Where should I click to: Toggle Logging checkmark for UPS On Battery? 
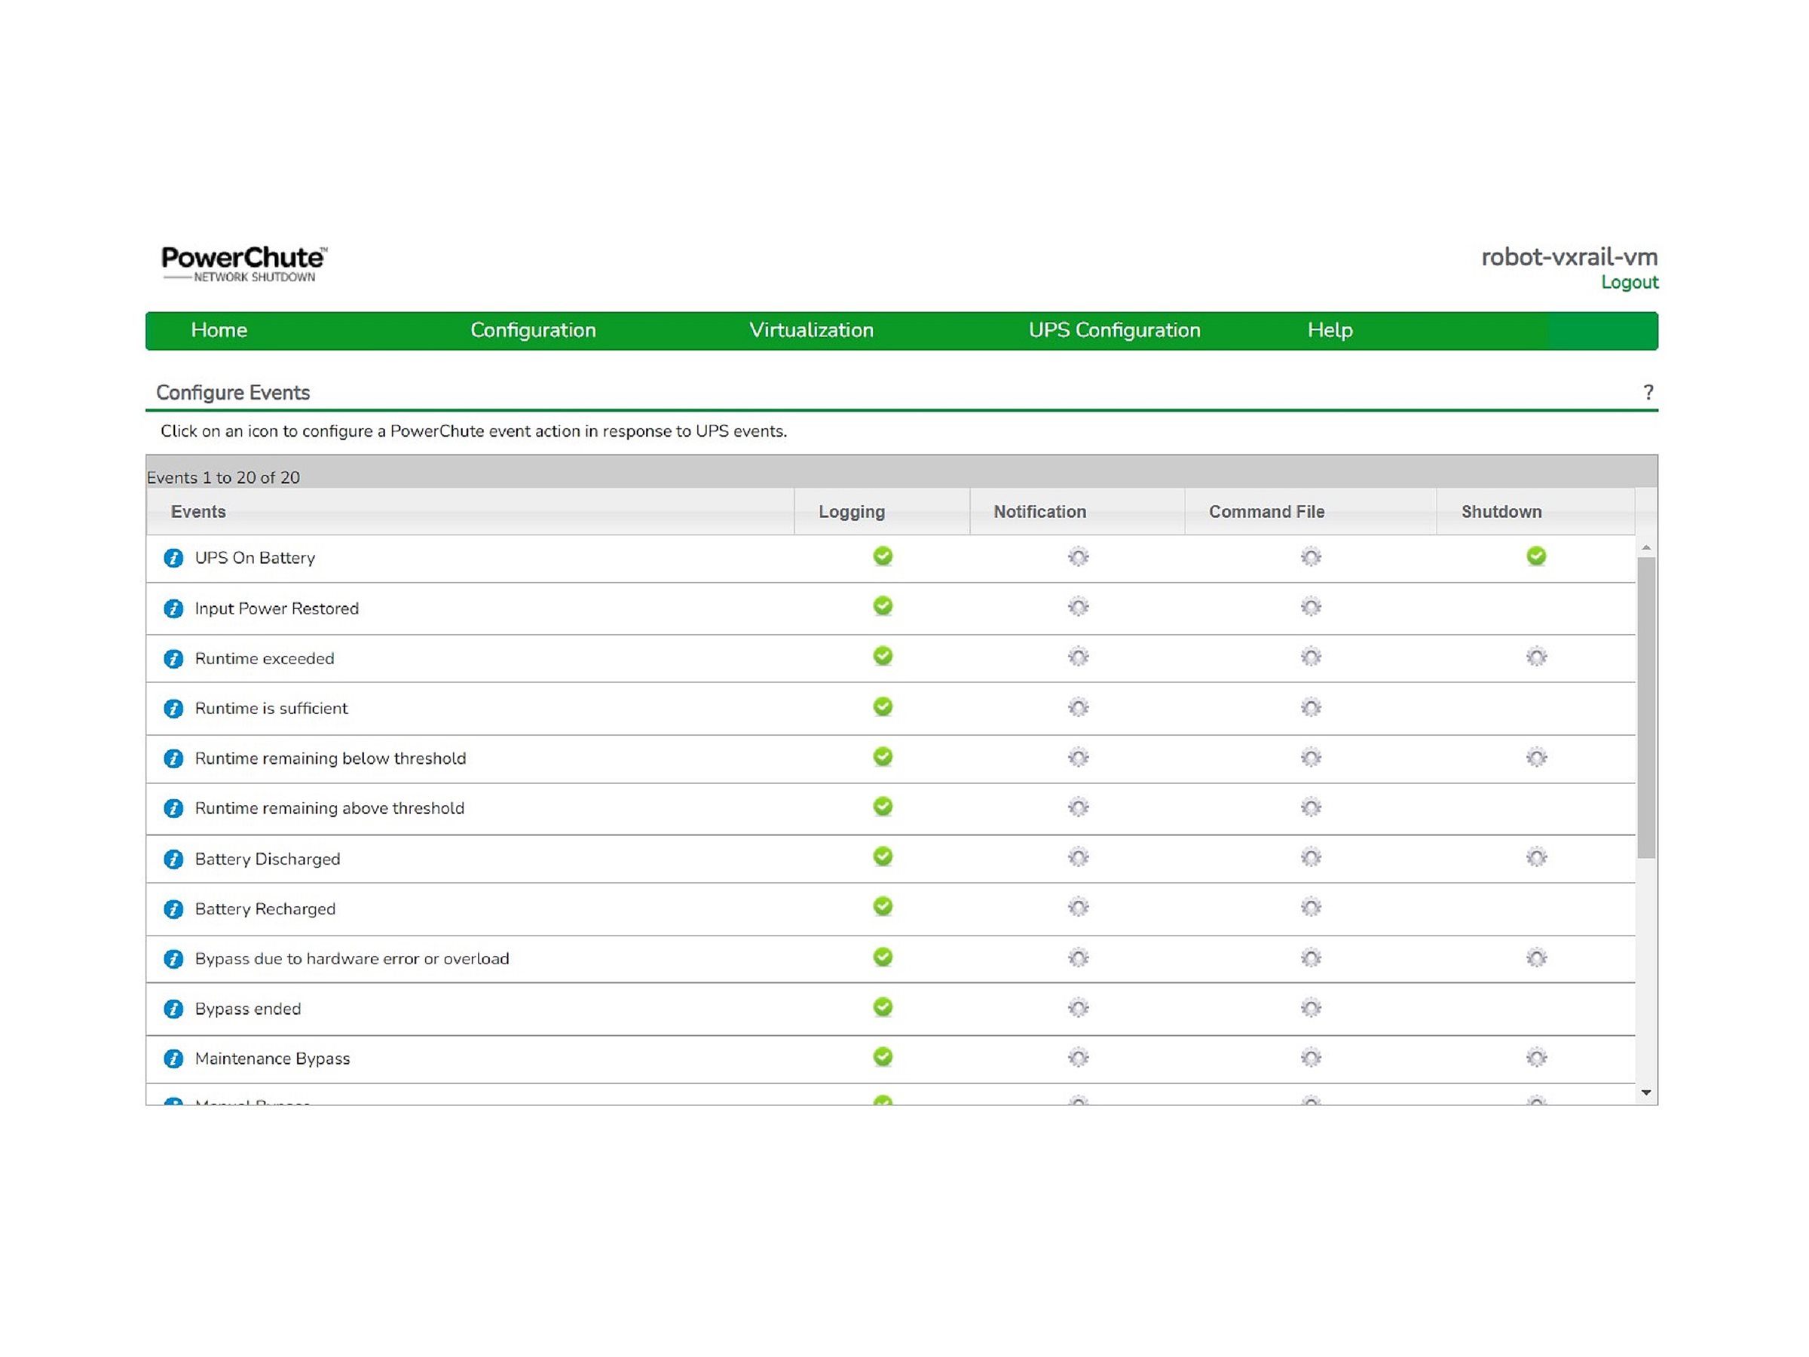click(x=883, y=556)
